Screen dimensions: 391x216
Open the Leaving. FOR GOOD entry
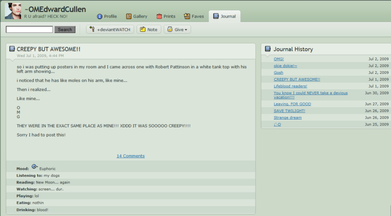(292, 104)
